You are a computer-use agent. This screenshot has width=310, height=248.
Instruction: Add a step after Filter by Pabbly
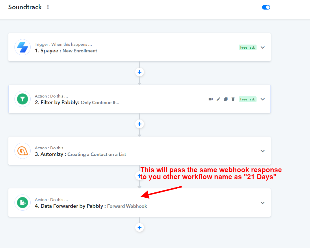(140, 124)
